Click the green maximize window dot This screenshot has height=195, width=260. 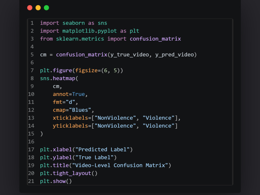[x=47, y=8]
